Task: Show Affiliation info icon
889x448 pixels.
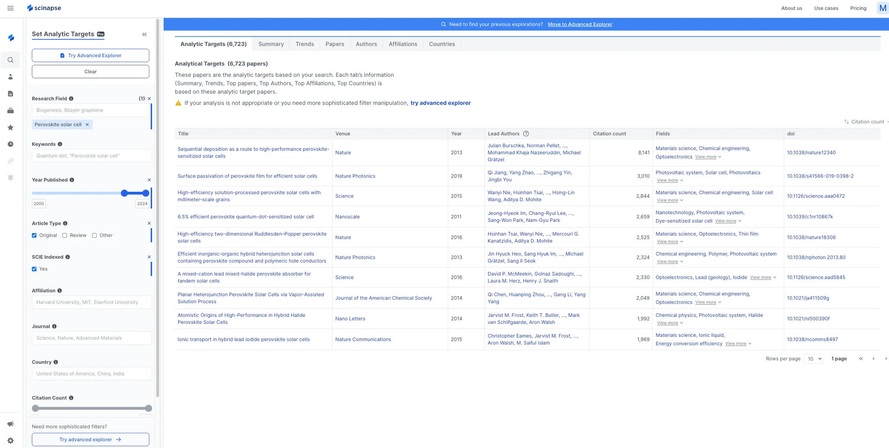Action: click(59, 290)
